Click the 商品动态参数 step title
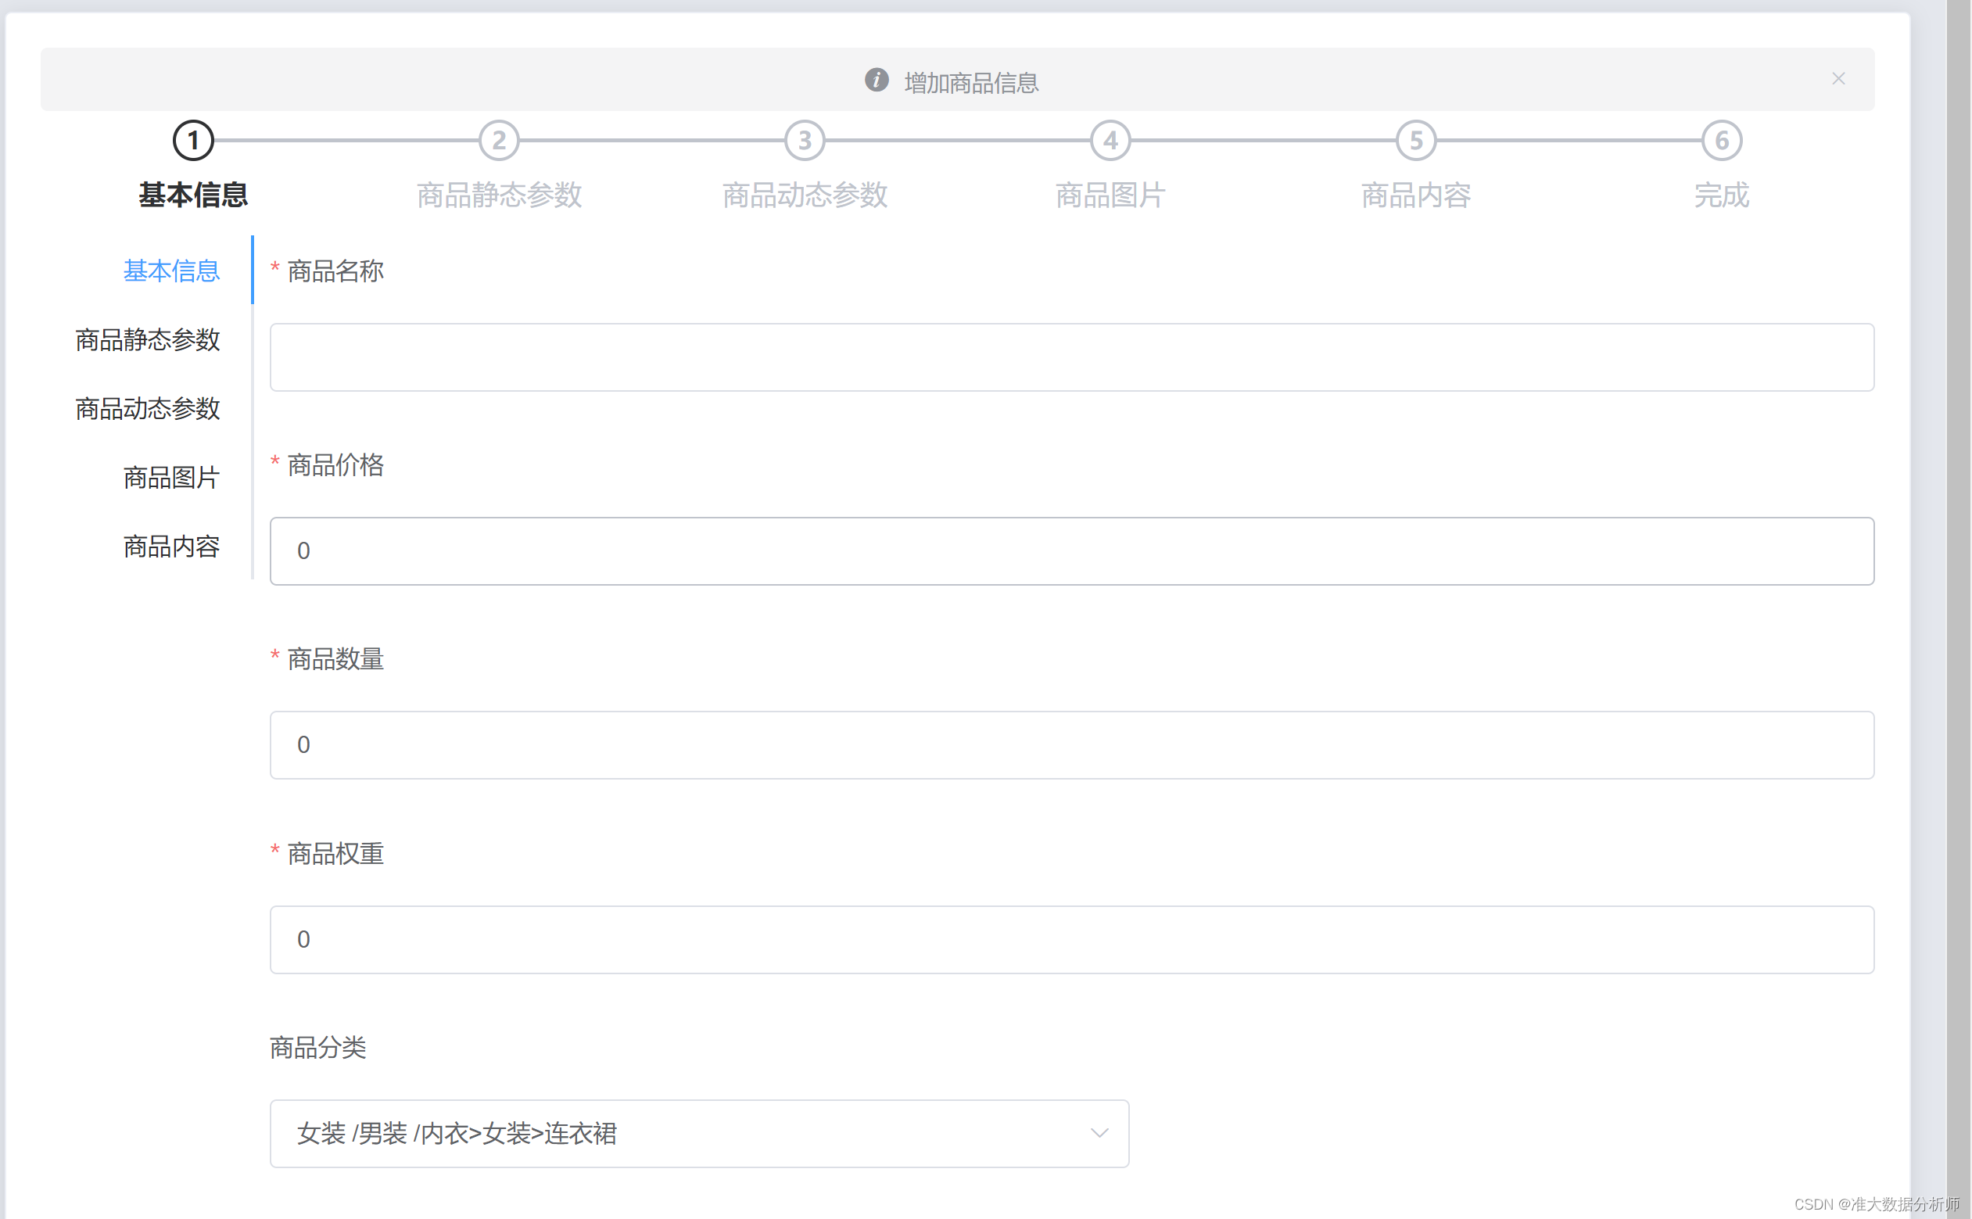Image resolution: width=1972 pixels, height=1219 pixels. (805, 195)
